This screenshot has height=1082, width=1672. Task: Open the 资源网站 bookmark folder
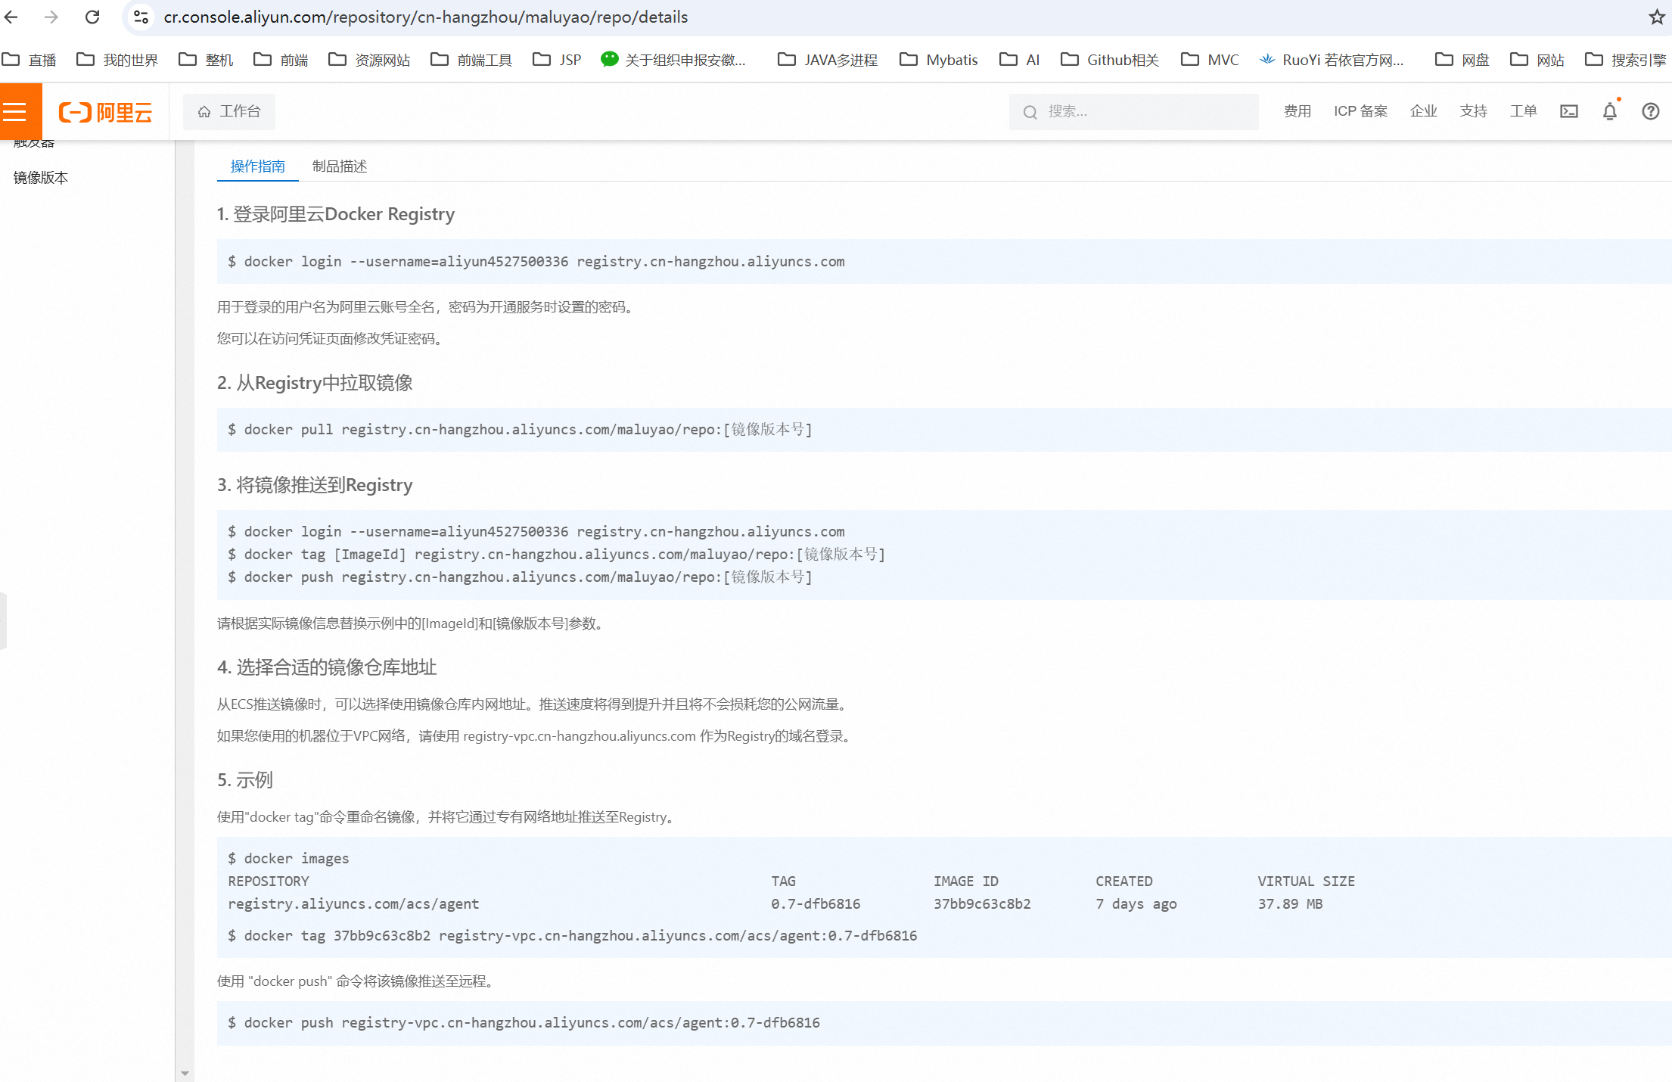370,60
